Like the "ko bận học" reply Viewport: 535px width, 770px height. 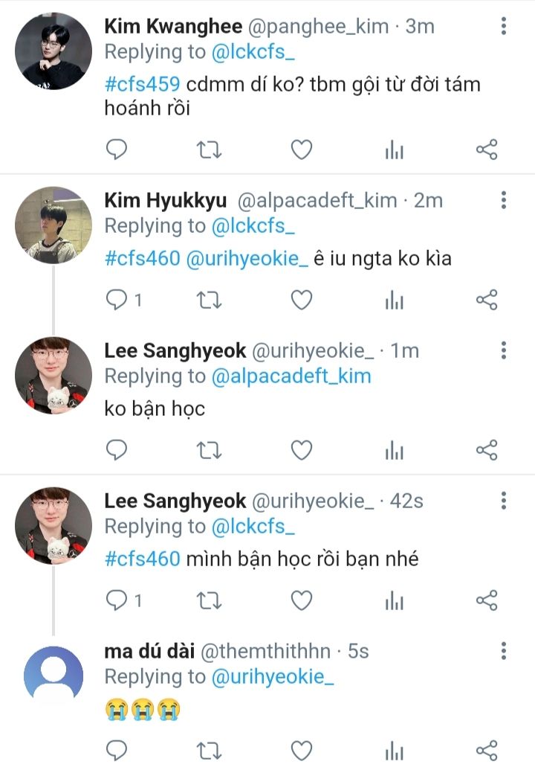pyautogui.click(x=301, y=450)
